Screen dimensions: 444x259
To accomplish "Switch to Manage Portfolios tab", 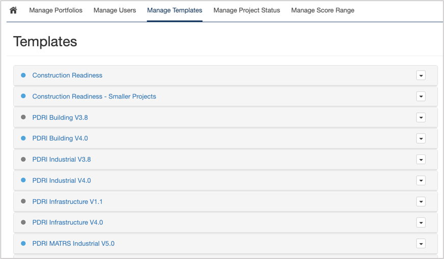I will click(x=55, y=10).
